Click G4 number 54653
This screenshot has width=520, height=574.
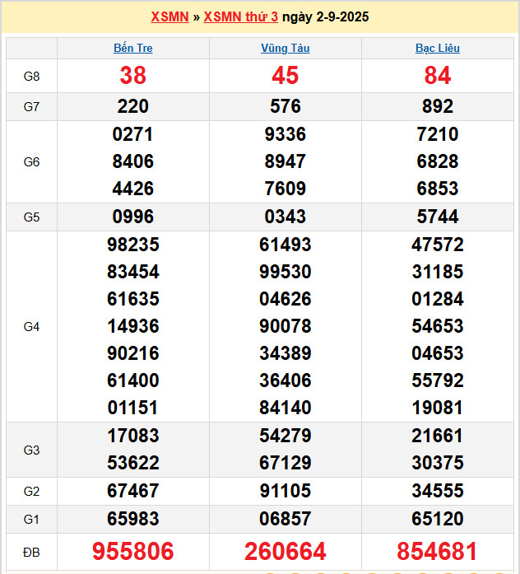[438, 326]
